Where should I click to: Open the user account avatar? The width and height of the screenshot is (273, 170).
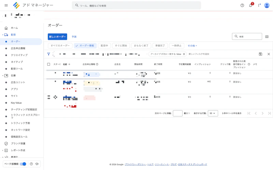click(x=267, y=5)
